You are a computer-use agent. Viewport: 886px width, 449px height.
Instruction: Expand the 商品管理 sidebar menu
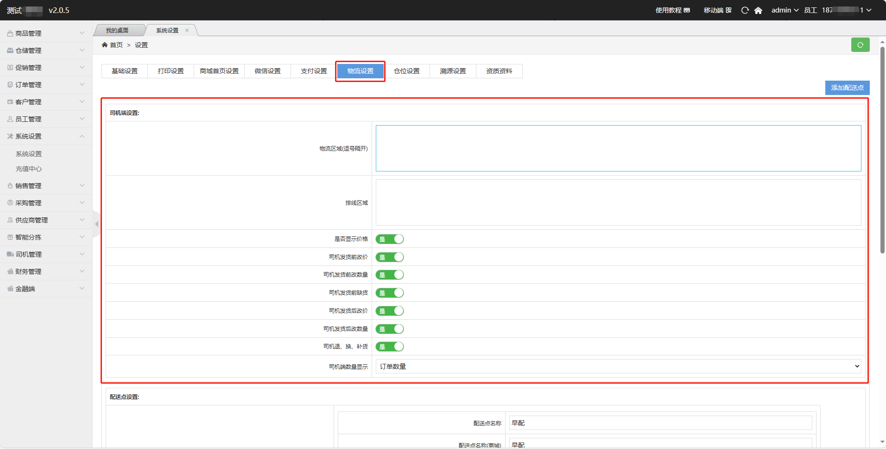click(x=45, y=33)
